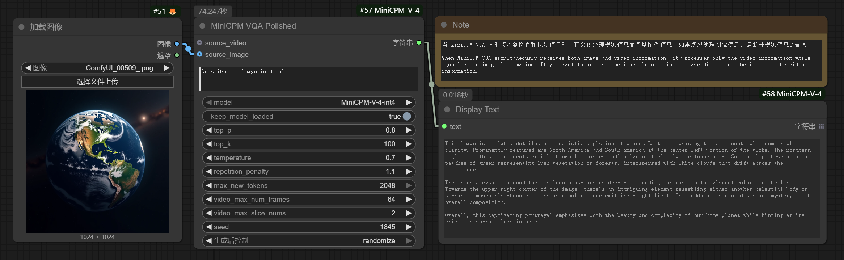Decrease top_p with left arrow
844x260 pixels.
coord(208,130)
